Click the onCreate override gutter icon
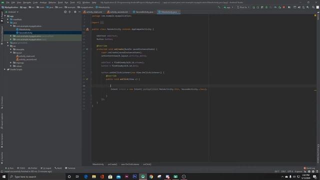Screen dimensions: 320x180 point(87,49)
